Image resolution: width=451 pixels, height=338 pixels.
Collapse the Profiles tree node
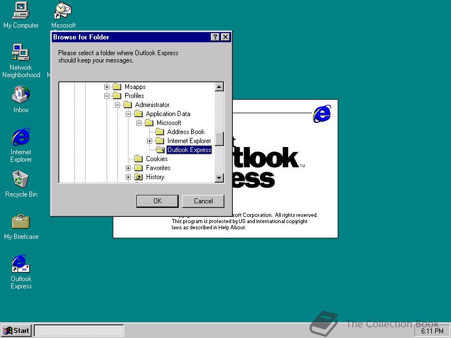(107, 96)
